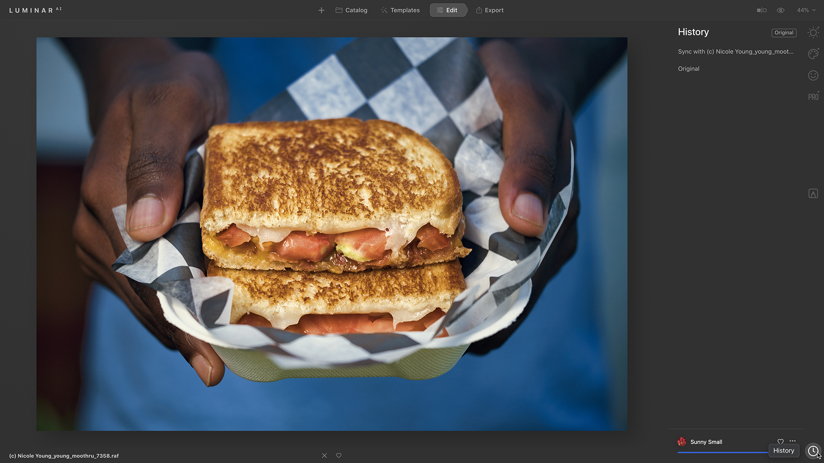
Task: Click the Luminar AI logo
Action: [36, 10]
